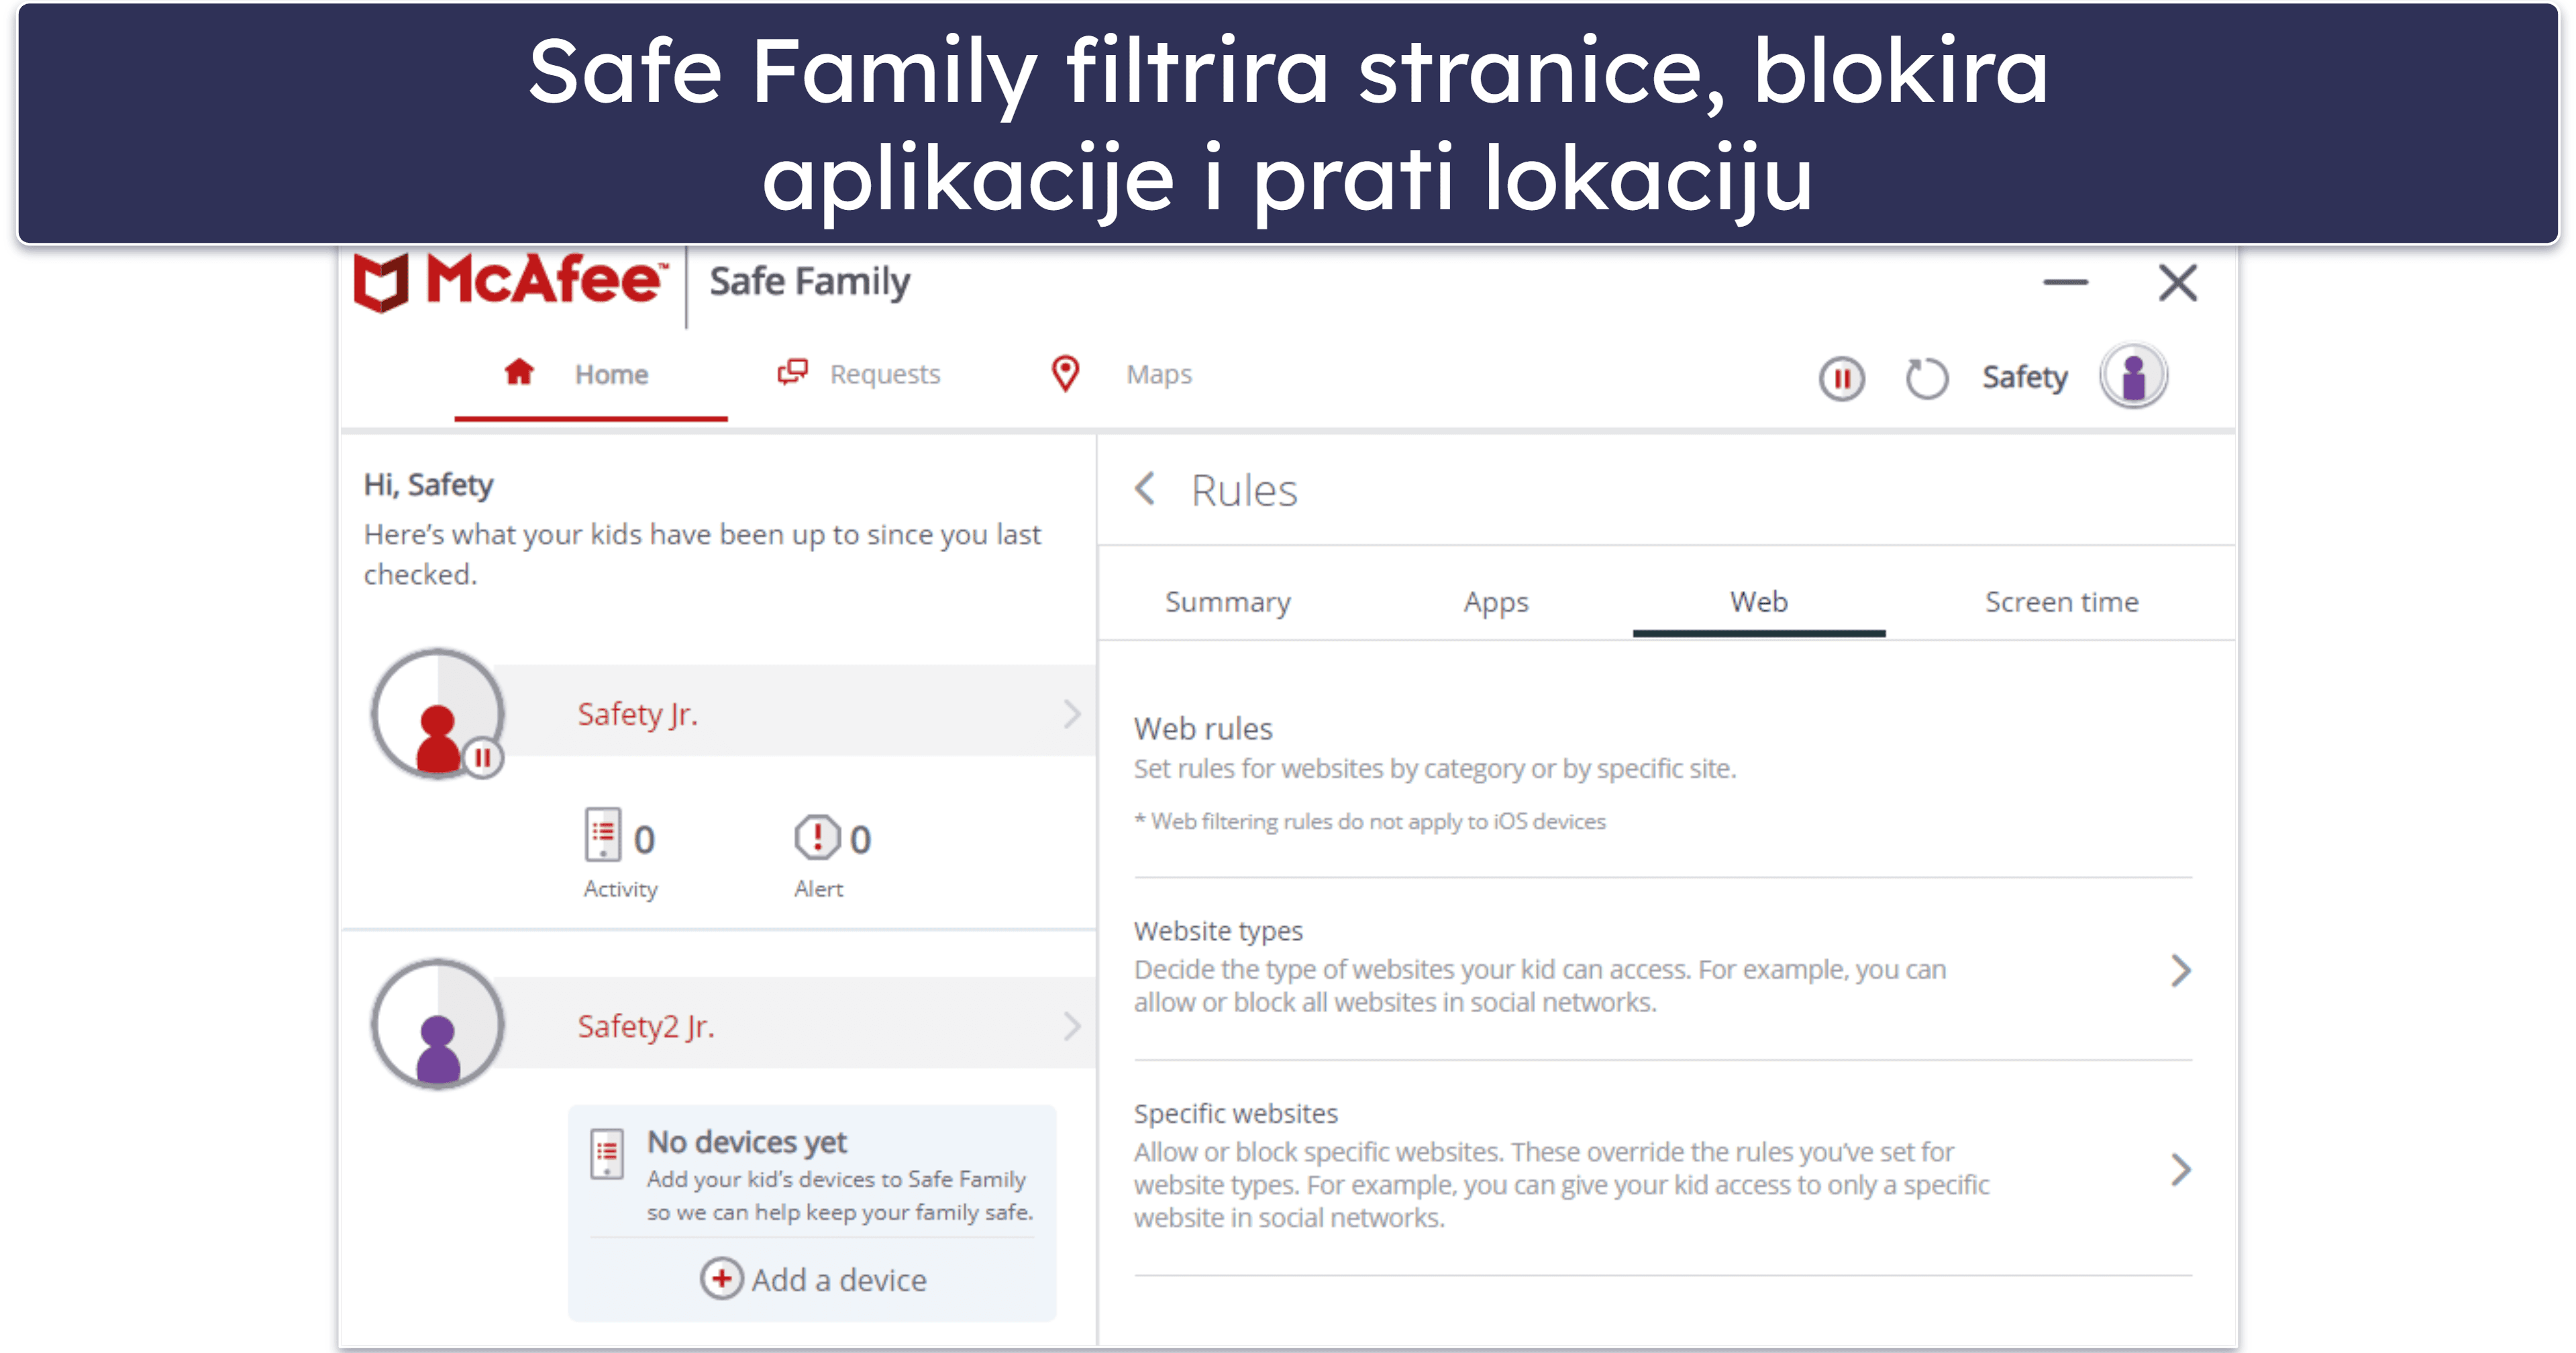Select the Web rules tab
The width and height of the screenshot is (2576, 1353).
click(x=1759, y=602)
